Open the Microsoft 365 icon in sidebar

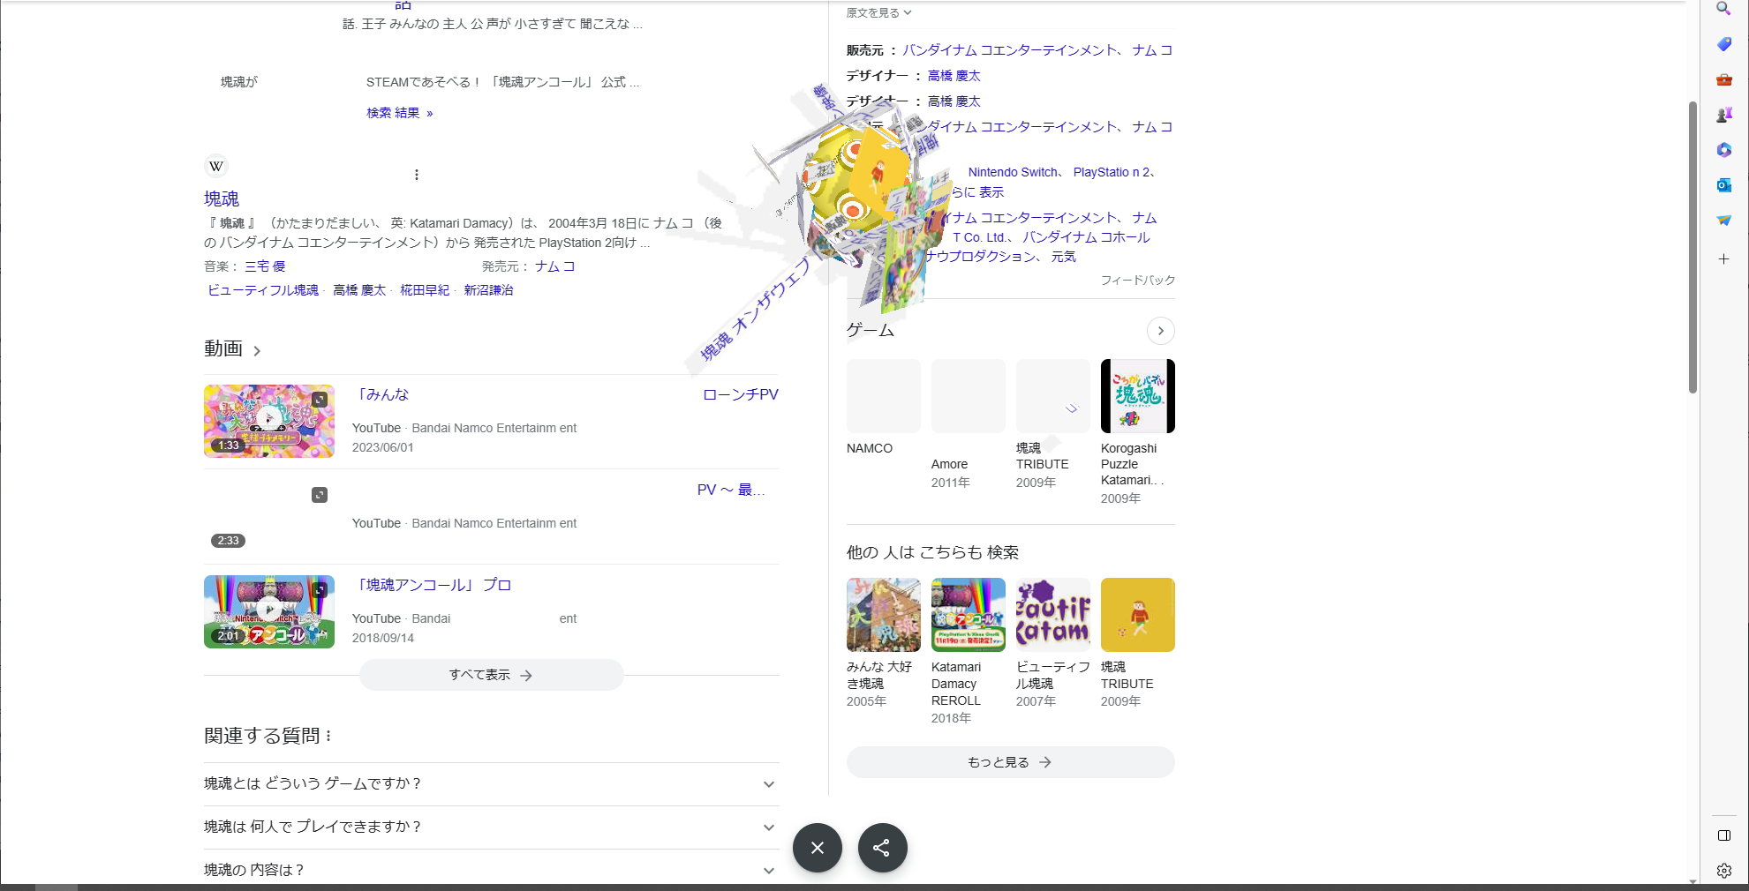(x=1723, y=150)
